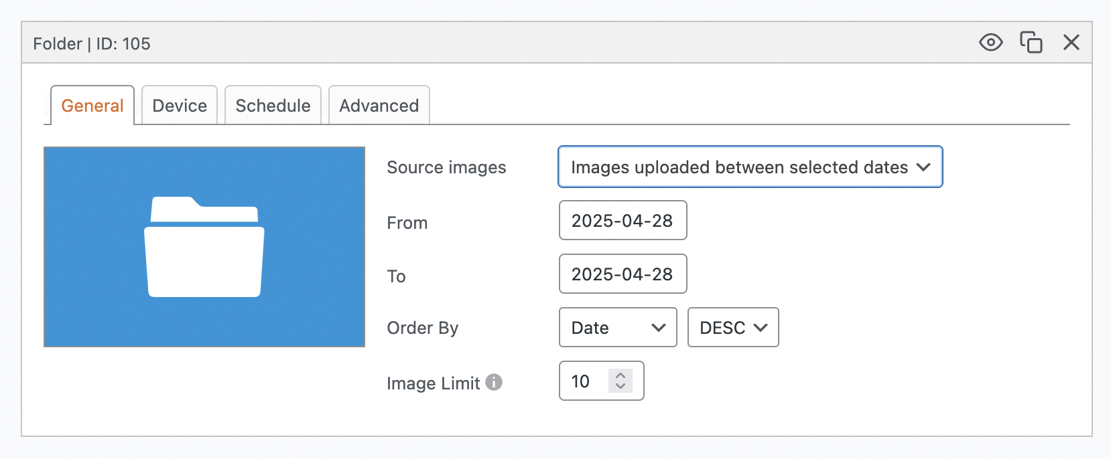
Task: Increase Image Limit with the up arrow
Action: (620, 375)
